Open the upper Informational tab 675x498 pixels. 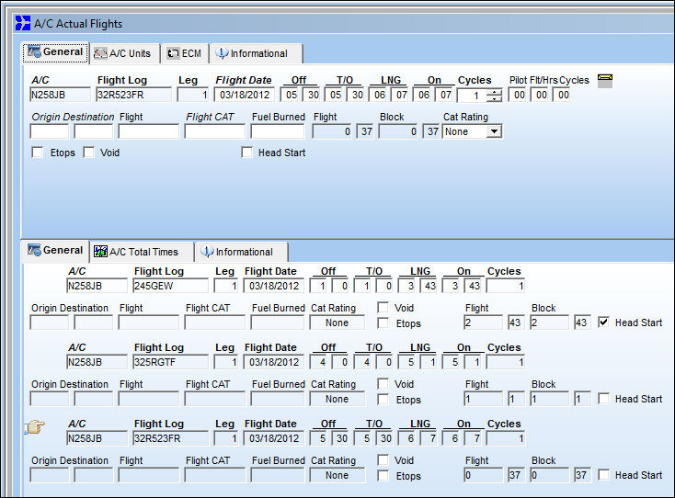(256, 53)
